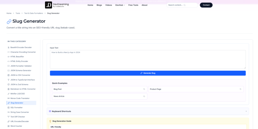This screenshot has width=258, height=129.
Task: Open Text & Data Formatters breadcrumb link
Action: tap(34, 13)
